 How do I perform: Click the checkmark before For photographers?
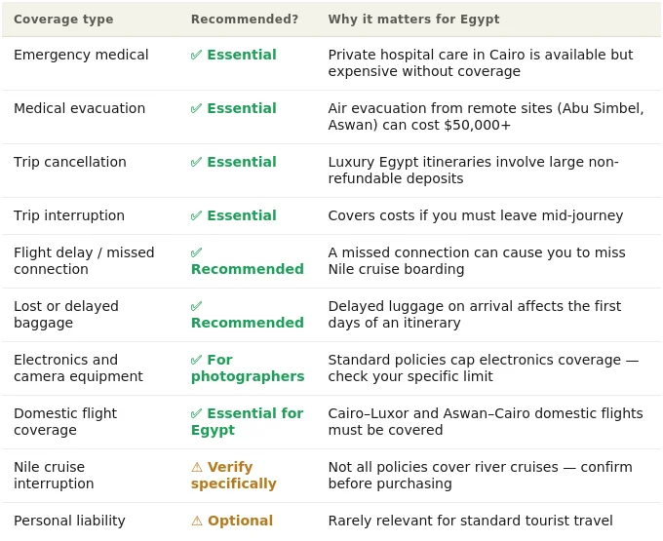[196, 360]
